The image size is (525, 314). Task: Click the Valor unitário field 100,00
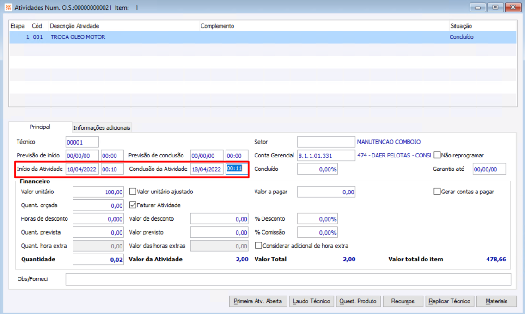point(98,192)
